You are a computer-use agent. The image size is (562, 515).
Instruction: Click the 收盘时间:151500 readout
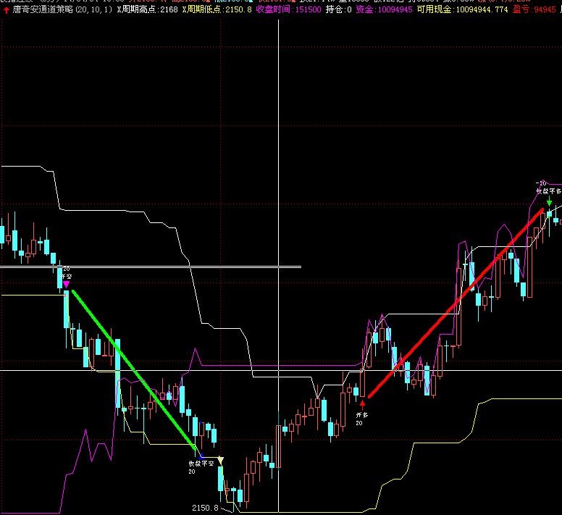pyautogui.click(x=288, y=9)
